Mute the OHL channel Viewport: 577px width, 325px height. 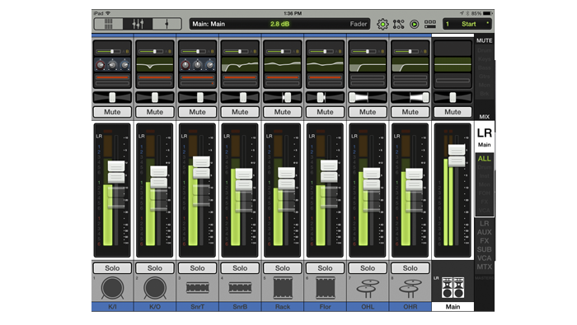click(x=368, y=112)
